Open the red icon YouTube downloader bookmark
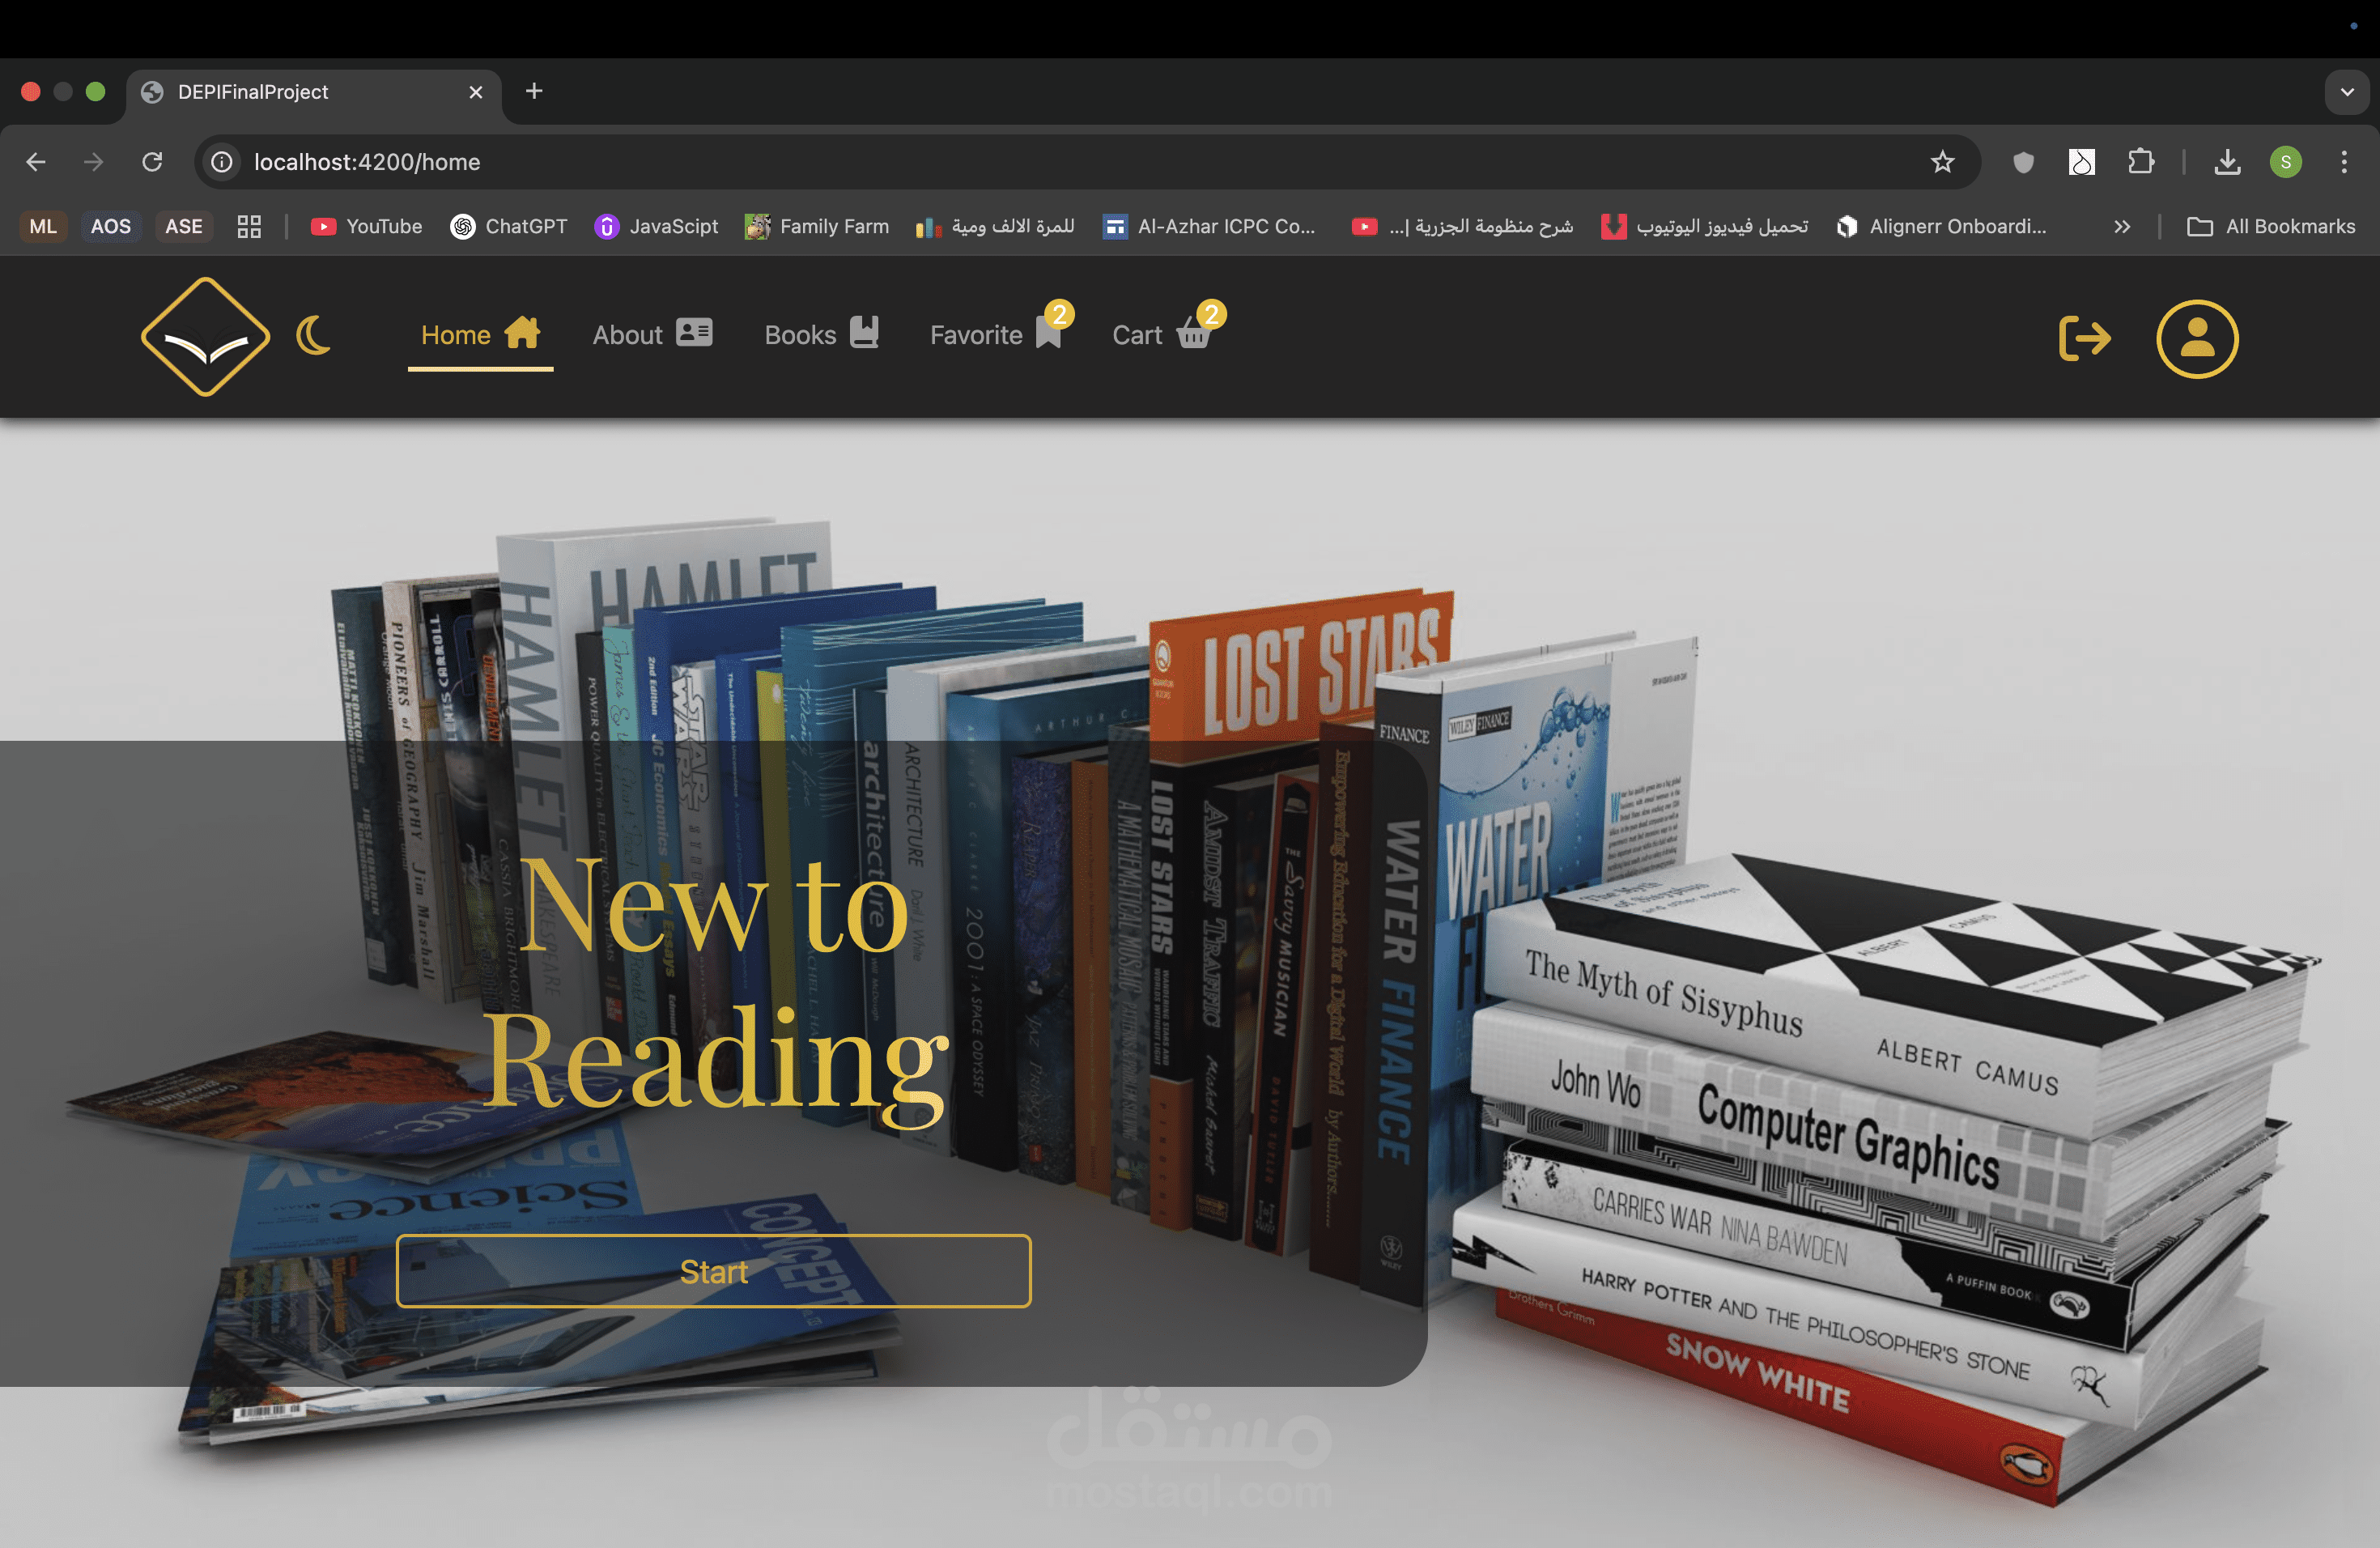 pyautogui.click(x=1705, y=226)
